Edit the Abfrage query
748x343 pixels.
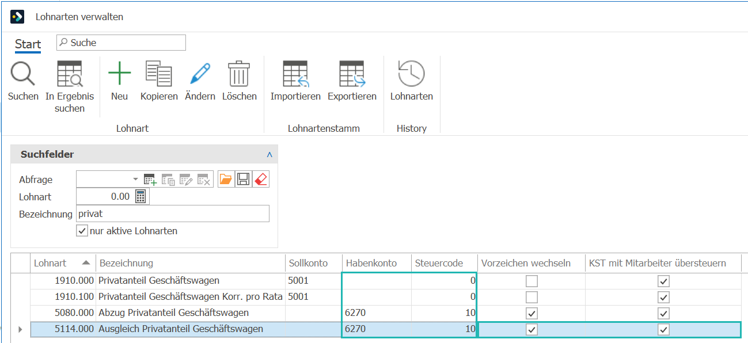coord(186,180)
